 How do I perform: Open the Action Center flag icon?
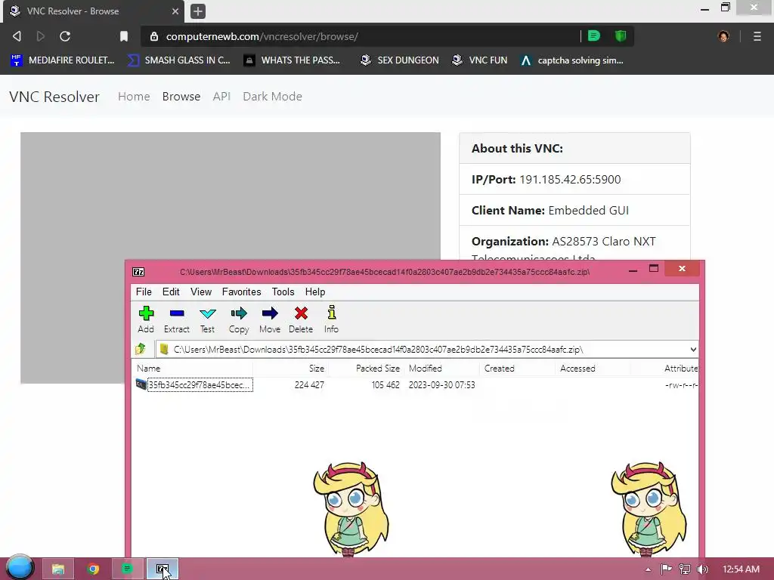(x=666, y=569)
